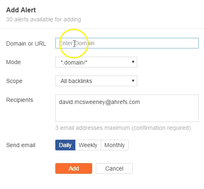Click the 3 email addresses maximum hint
The image size is (204, 189).
123,128
